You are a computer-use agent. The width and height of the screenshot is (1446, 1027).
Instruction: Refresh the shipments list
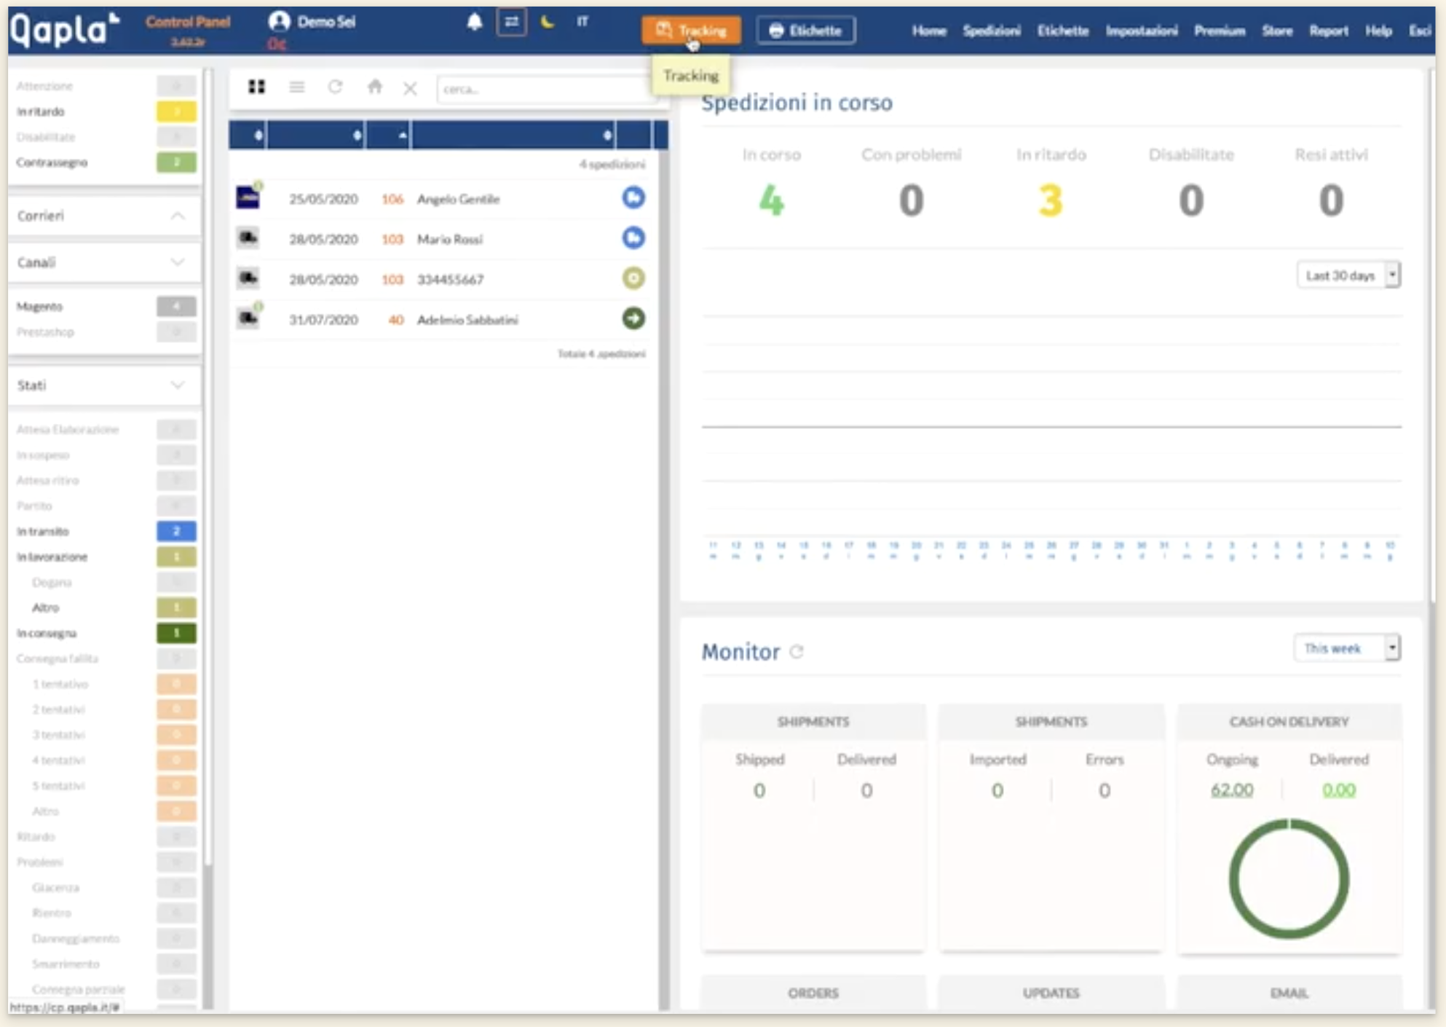pyautogui.click(x=336, y=87)
